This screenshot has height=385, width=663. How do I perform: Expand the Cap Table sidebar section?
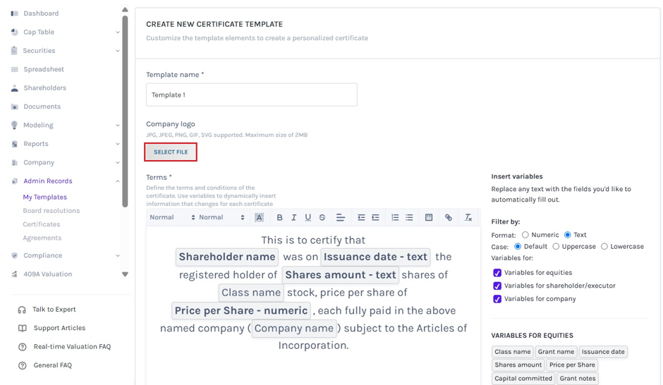click(118, 32)
